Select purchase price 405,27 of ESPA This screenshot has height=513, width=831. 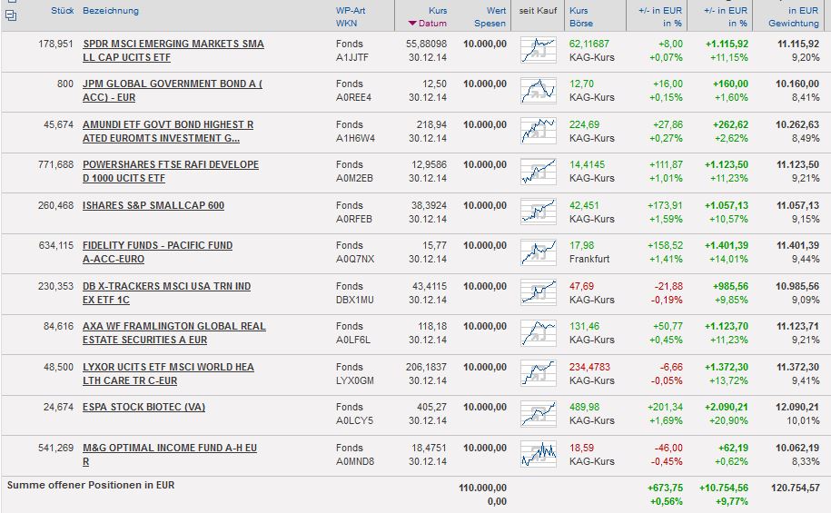click(431, 407)
